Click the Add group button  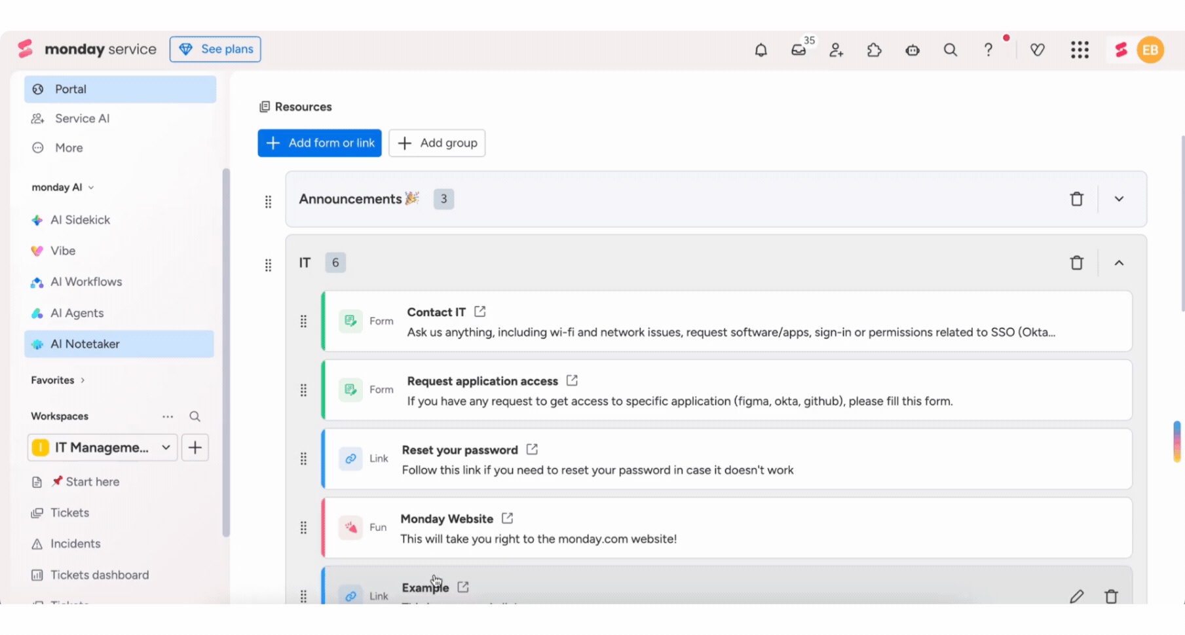click(x=437, y=143)
